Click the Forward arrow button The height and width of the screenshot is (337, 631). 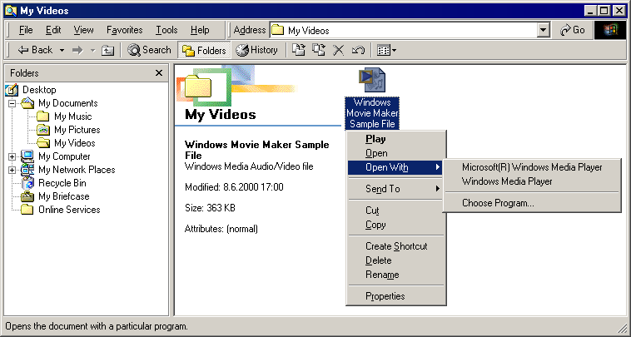click(x=77, y=50)
